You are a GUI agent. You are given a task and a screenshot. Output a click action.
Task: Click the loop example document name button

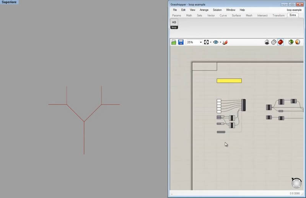click(294, 10)
